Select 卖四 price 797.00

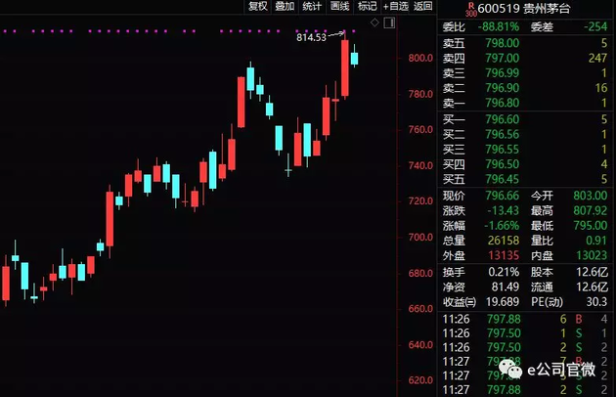(x=502, y=58)
